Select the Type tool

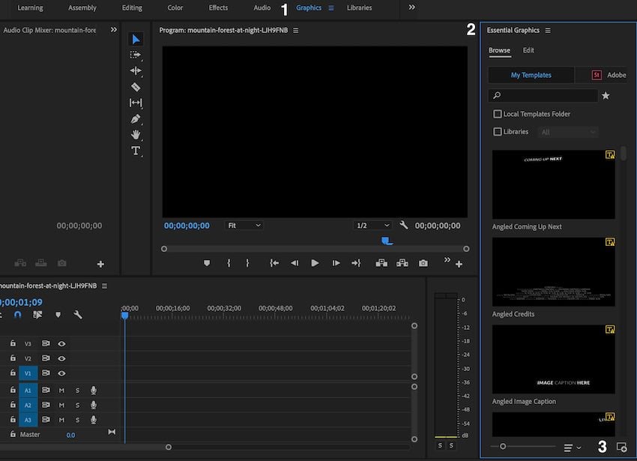[x=136, y=151]
